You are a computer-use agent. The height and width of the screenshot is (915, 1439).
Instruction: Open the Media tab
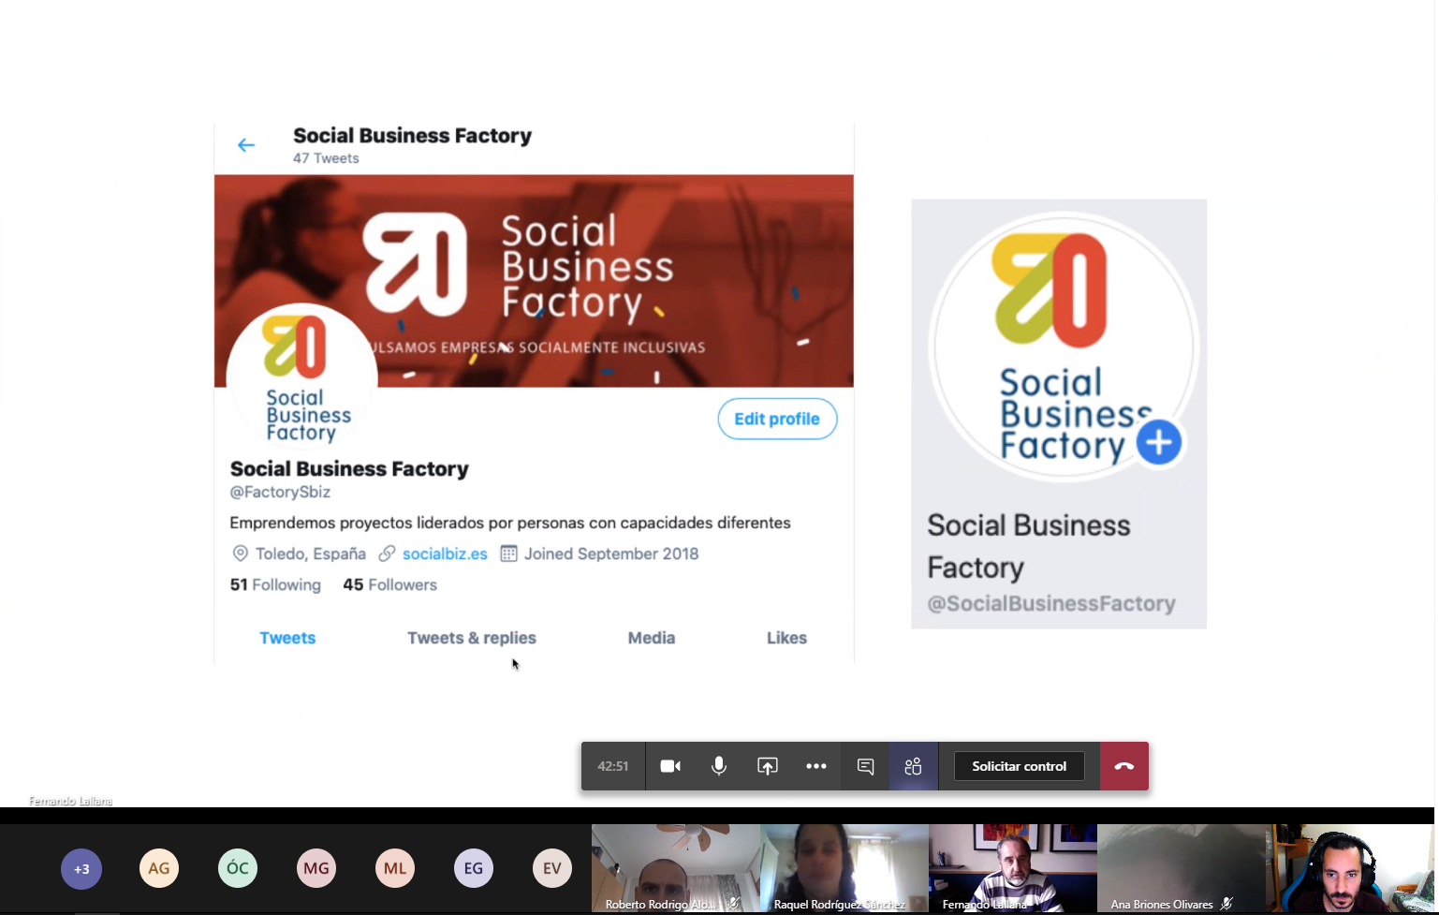coord(652,638)
